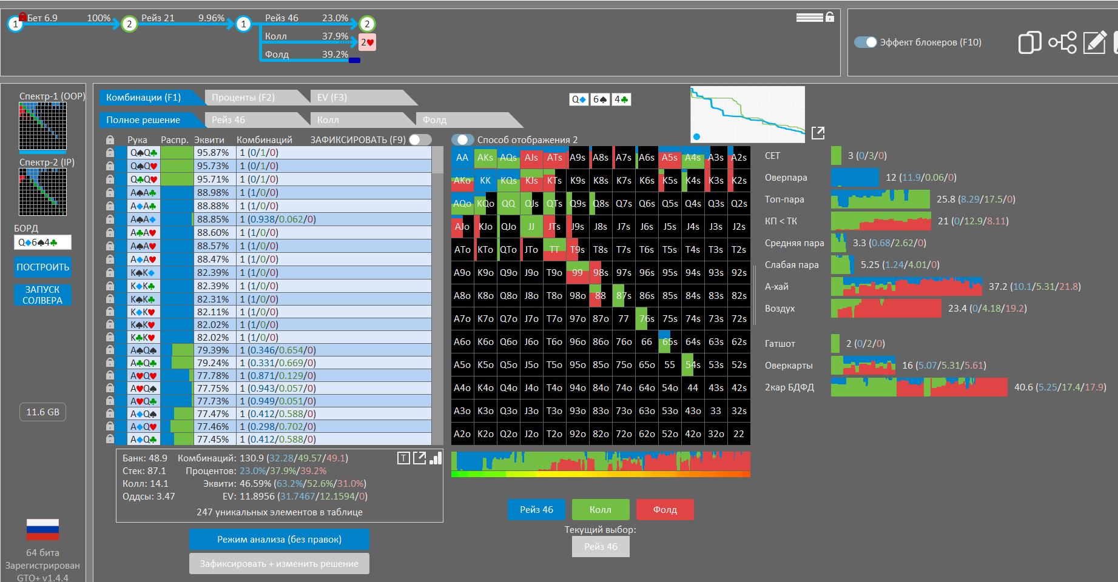The image size is (1118, 582).
Task: Click the unlocked padlock icon above the tree
Action: point(829,17)
